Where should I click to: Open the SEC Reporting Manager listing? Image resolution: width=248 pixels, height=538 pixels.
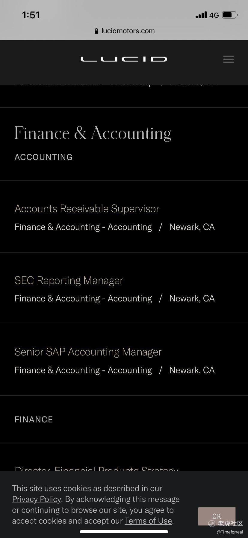(69, 280)
